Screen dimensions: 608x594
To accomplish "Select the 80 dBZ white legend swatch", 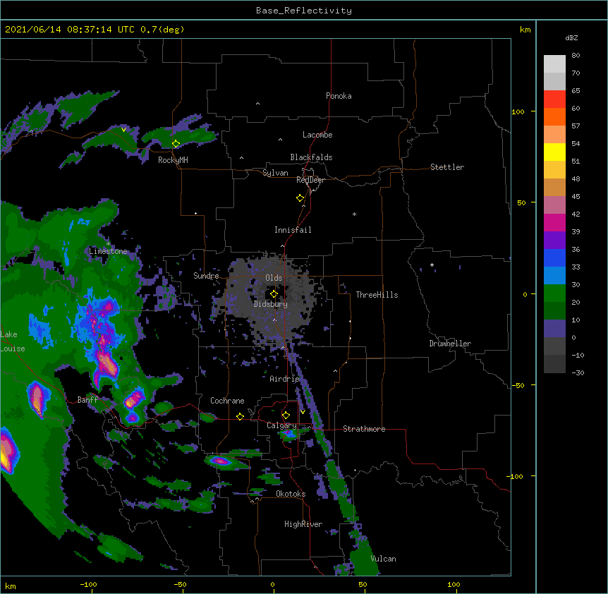I will pos(554,64).
